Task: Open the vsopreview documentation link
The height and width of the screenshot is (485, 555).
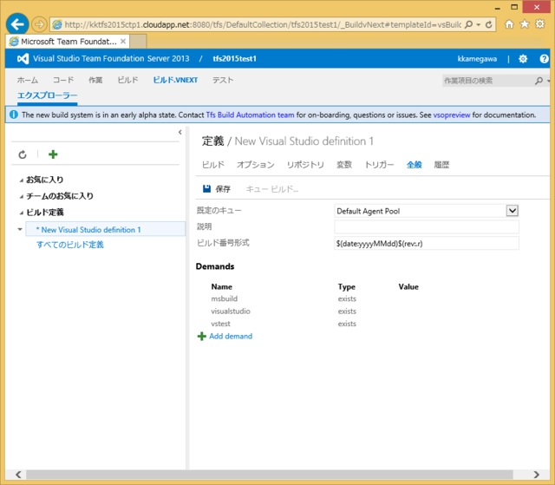Action: click(452, 115)
